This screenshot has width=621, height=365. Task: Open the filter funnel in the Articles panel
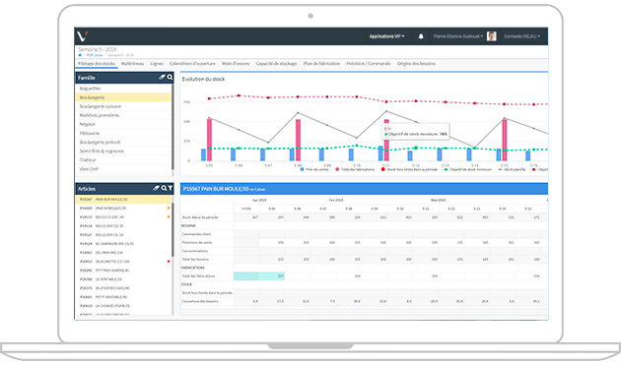tap(170, 189)
